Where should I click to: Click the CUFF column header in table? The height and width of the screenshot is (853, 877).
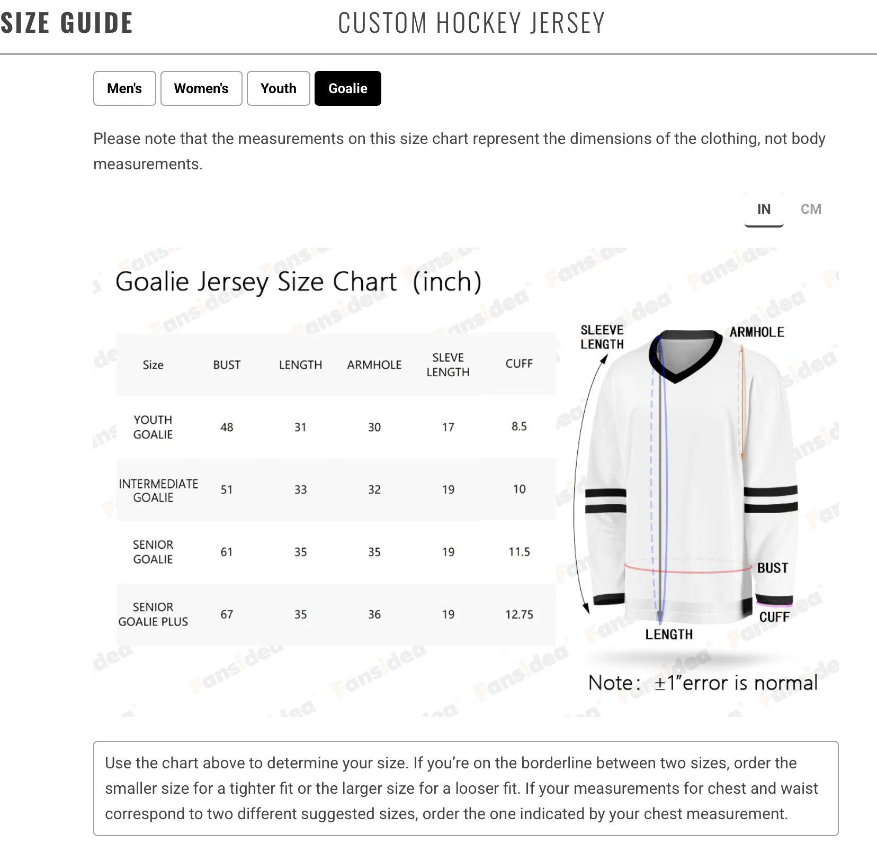tap(519, 364)
